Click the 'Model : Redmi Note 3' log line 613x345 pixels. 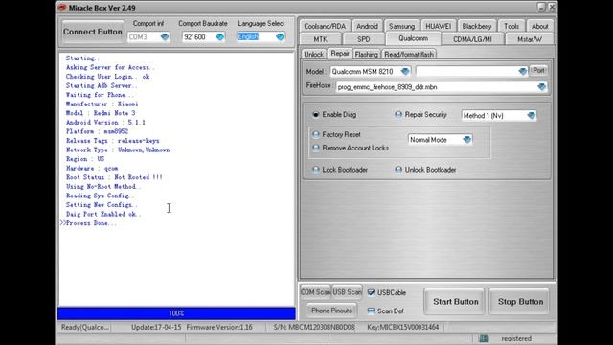[x=101, y=113]
